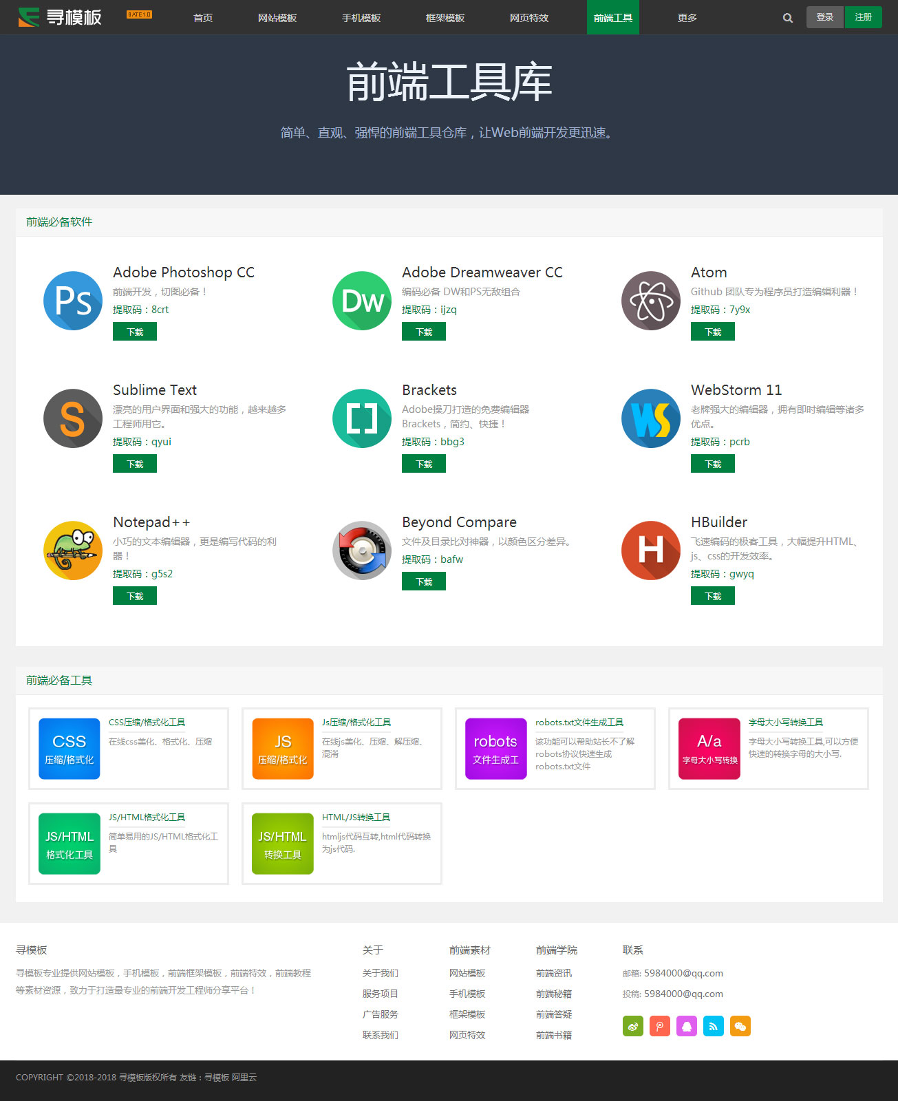Open the JS/HTML格式化工具 title link

[x=147, y=817]
